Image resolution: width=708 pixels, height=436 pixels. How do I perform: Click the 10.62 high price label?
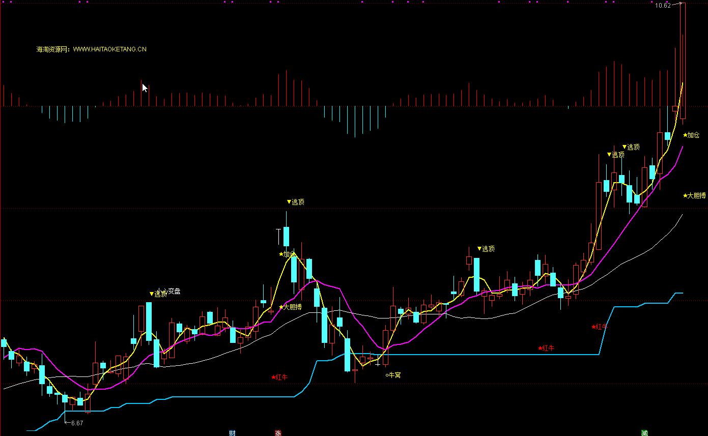662,6
